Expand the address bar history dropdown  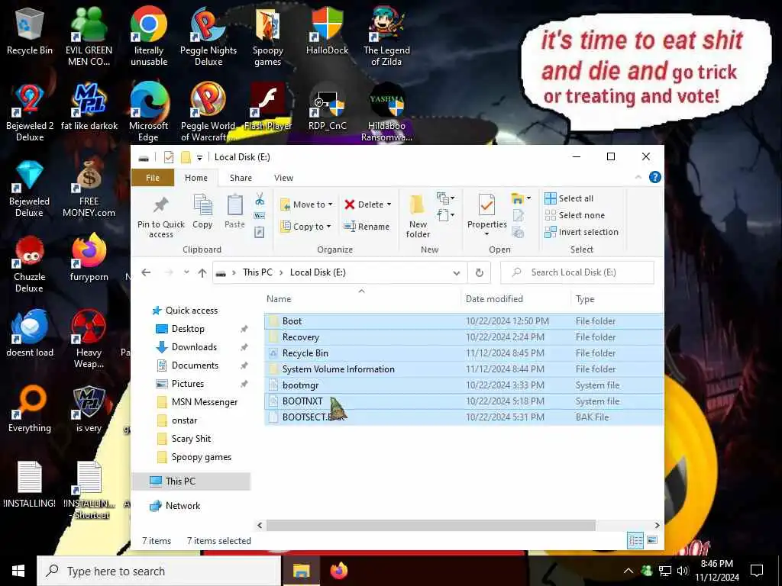pyautogui.click(x=457, y=272)
